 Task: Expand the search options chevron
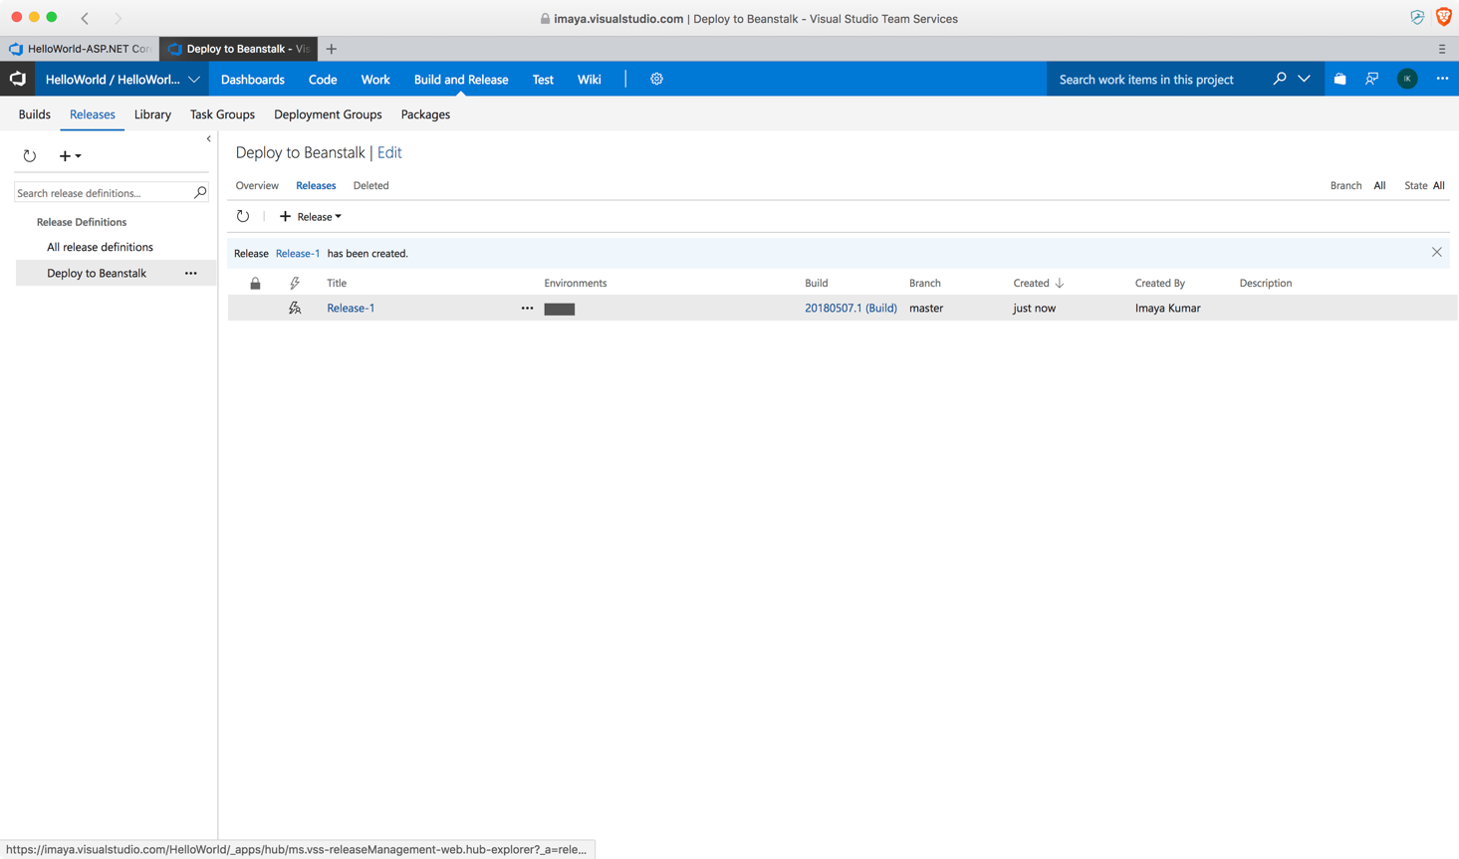pyautogui.click(x=1305, y=79)
